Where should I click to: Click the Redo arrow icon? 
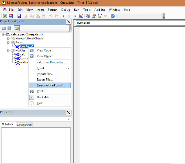pyautogui.click(x=57, y=16)
